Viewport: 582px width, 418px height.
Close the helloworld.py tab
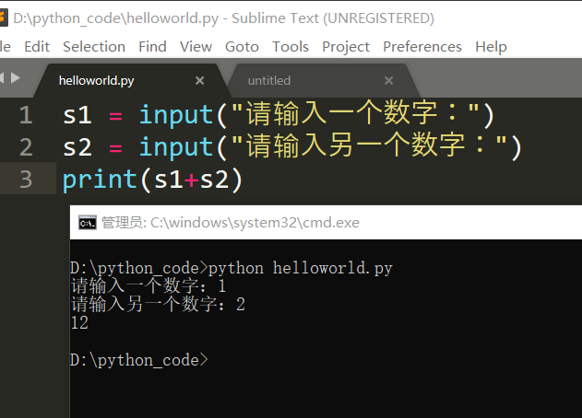point(200,80)
